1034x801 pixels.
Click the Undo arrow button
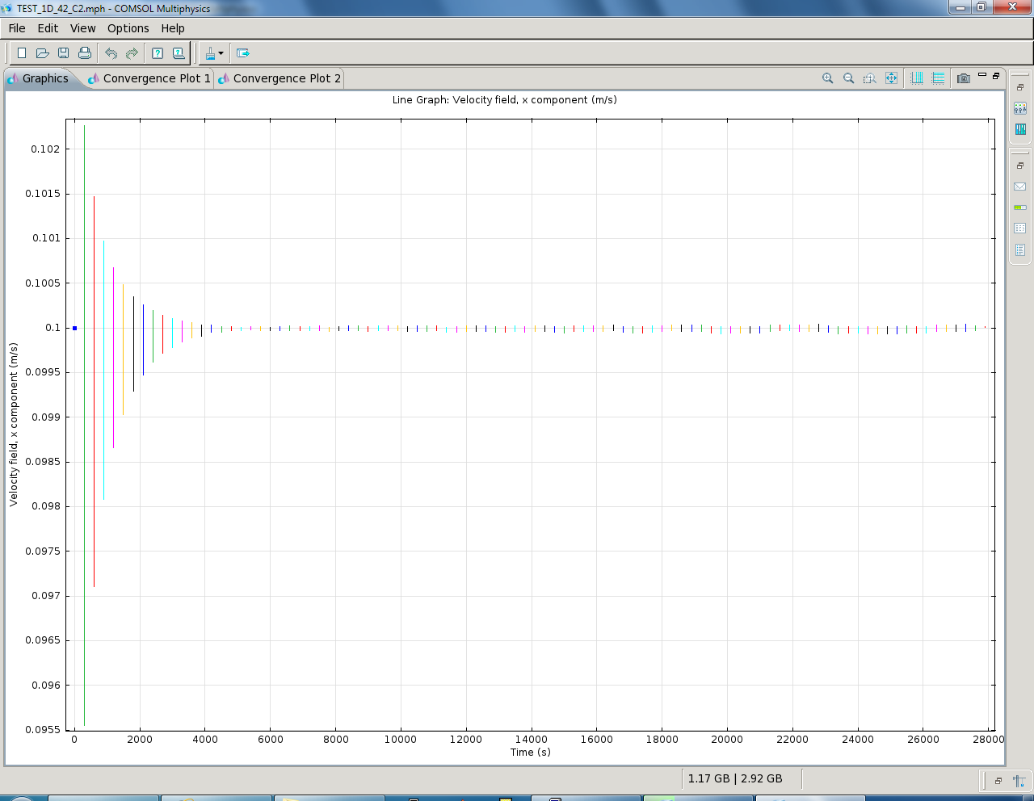coord(111,53)
